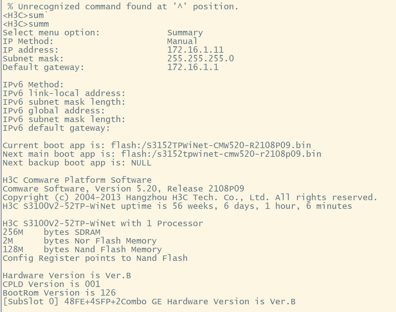Screen dimensions: 396x312
Task: Click the Config Register points to Nand Flash line
Action: (x=95, y=258)
